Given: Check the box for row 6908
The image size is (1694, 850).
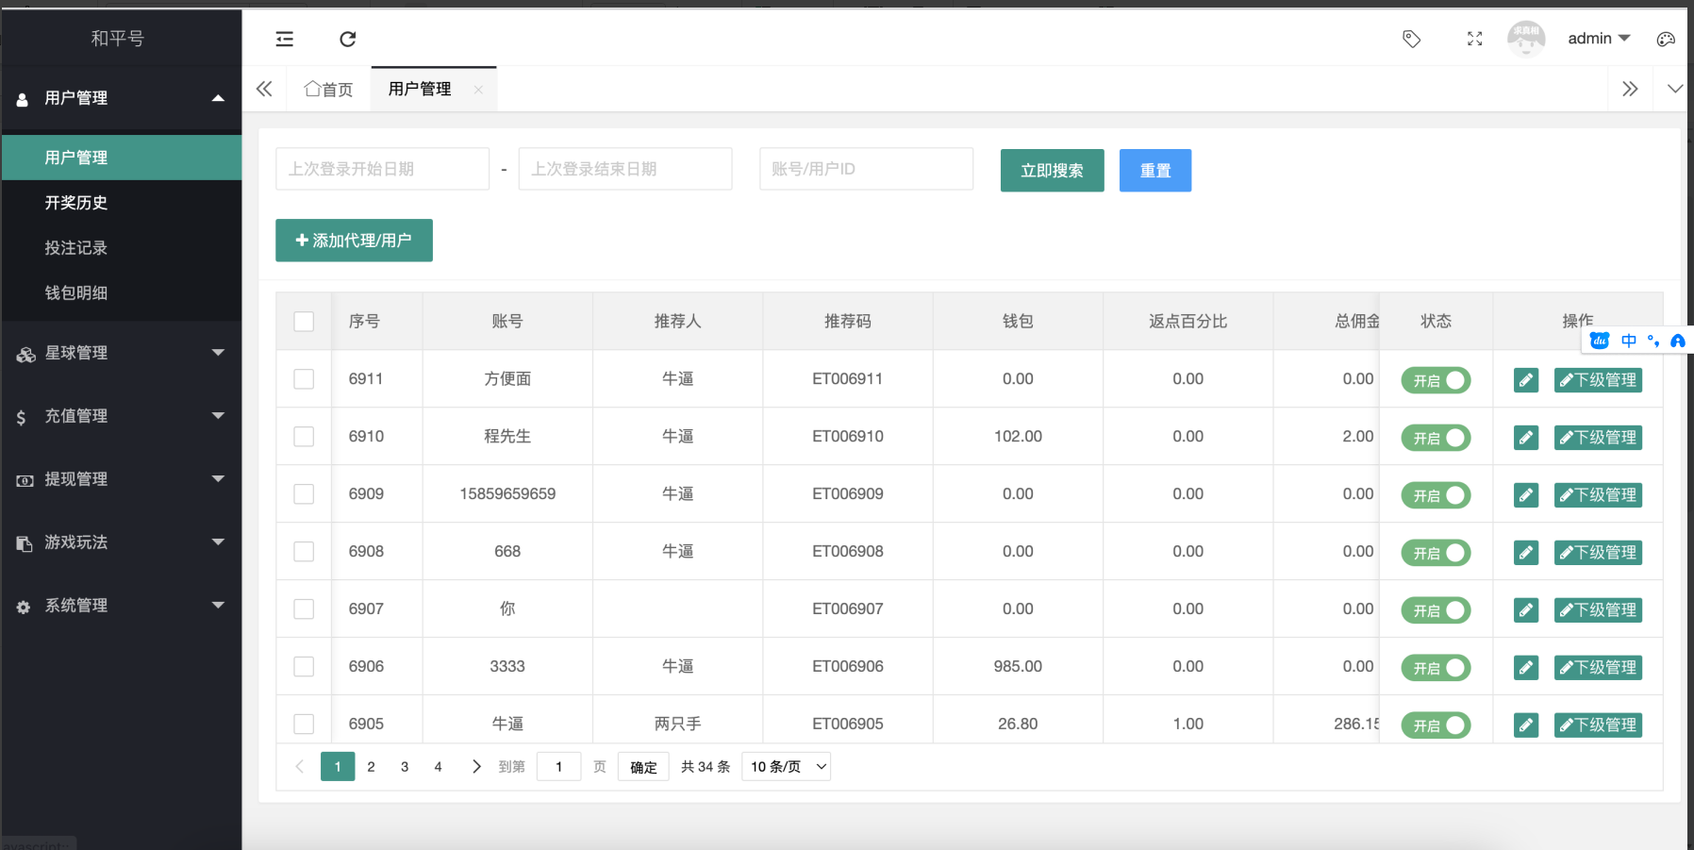Looking at the screenshot, I should click(304, 552).
